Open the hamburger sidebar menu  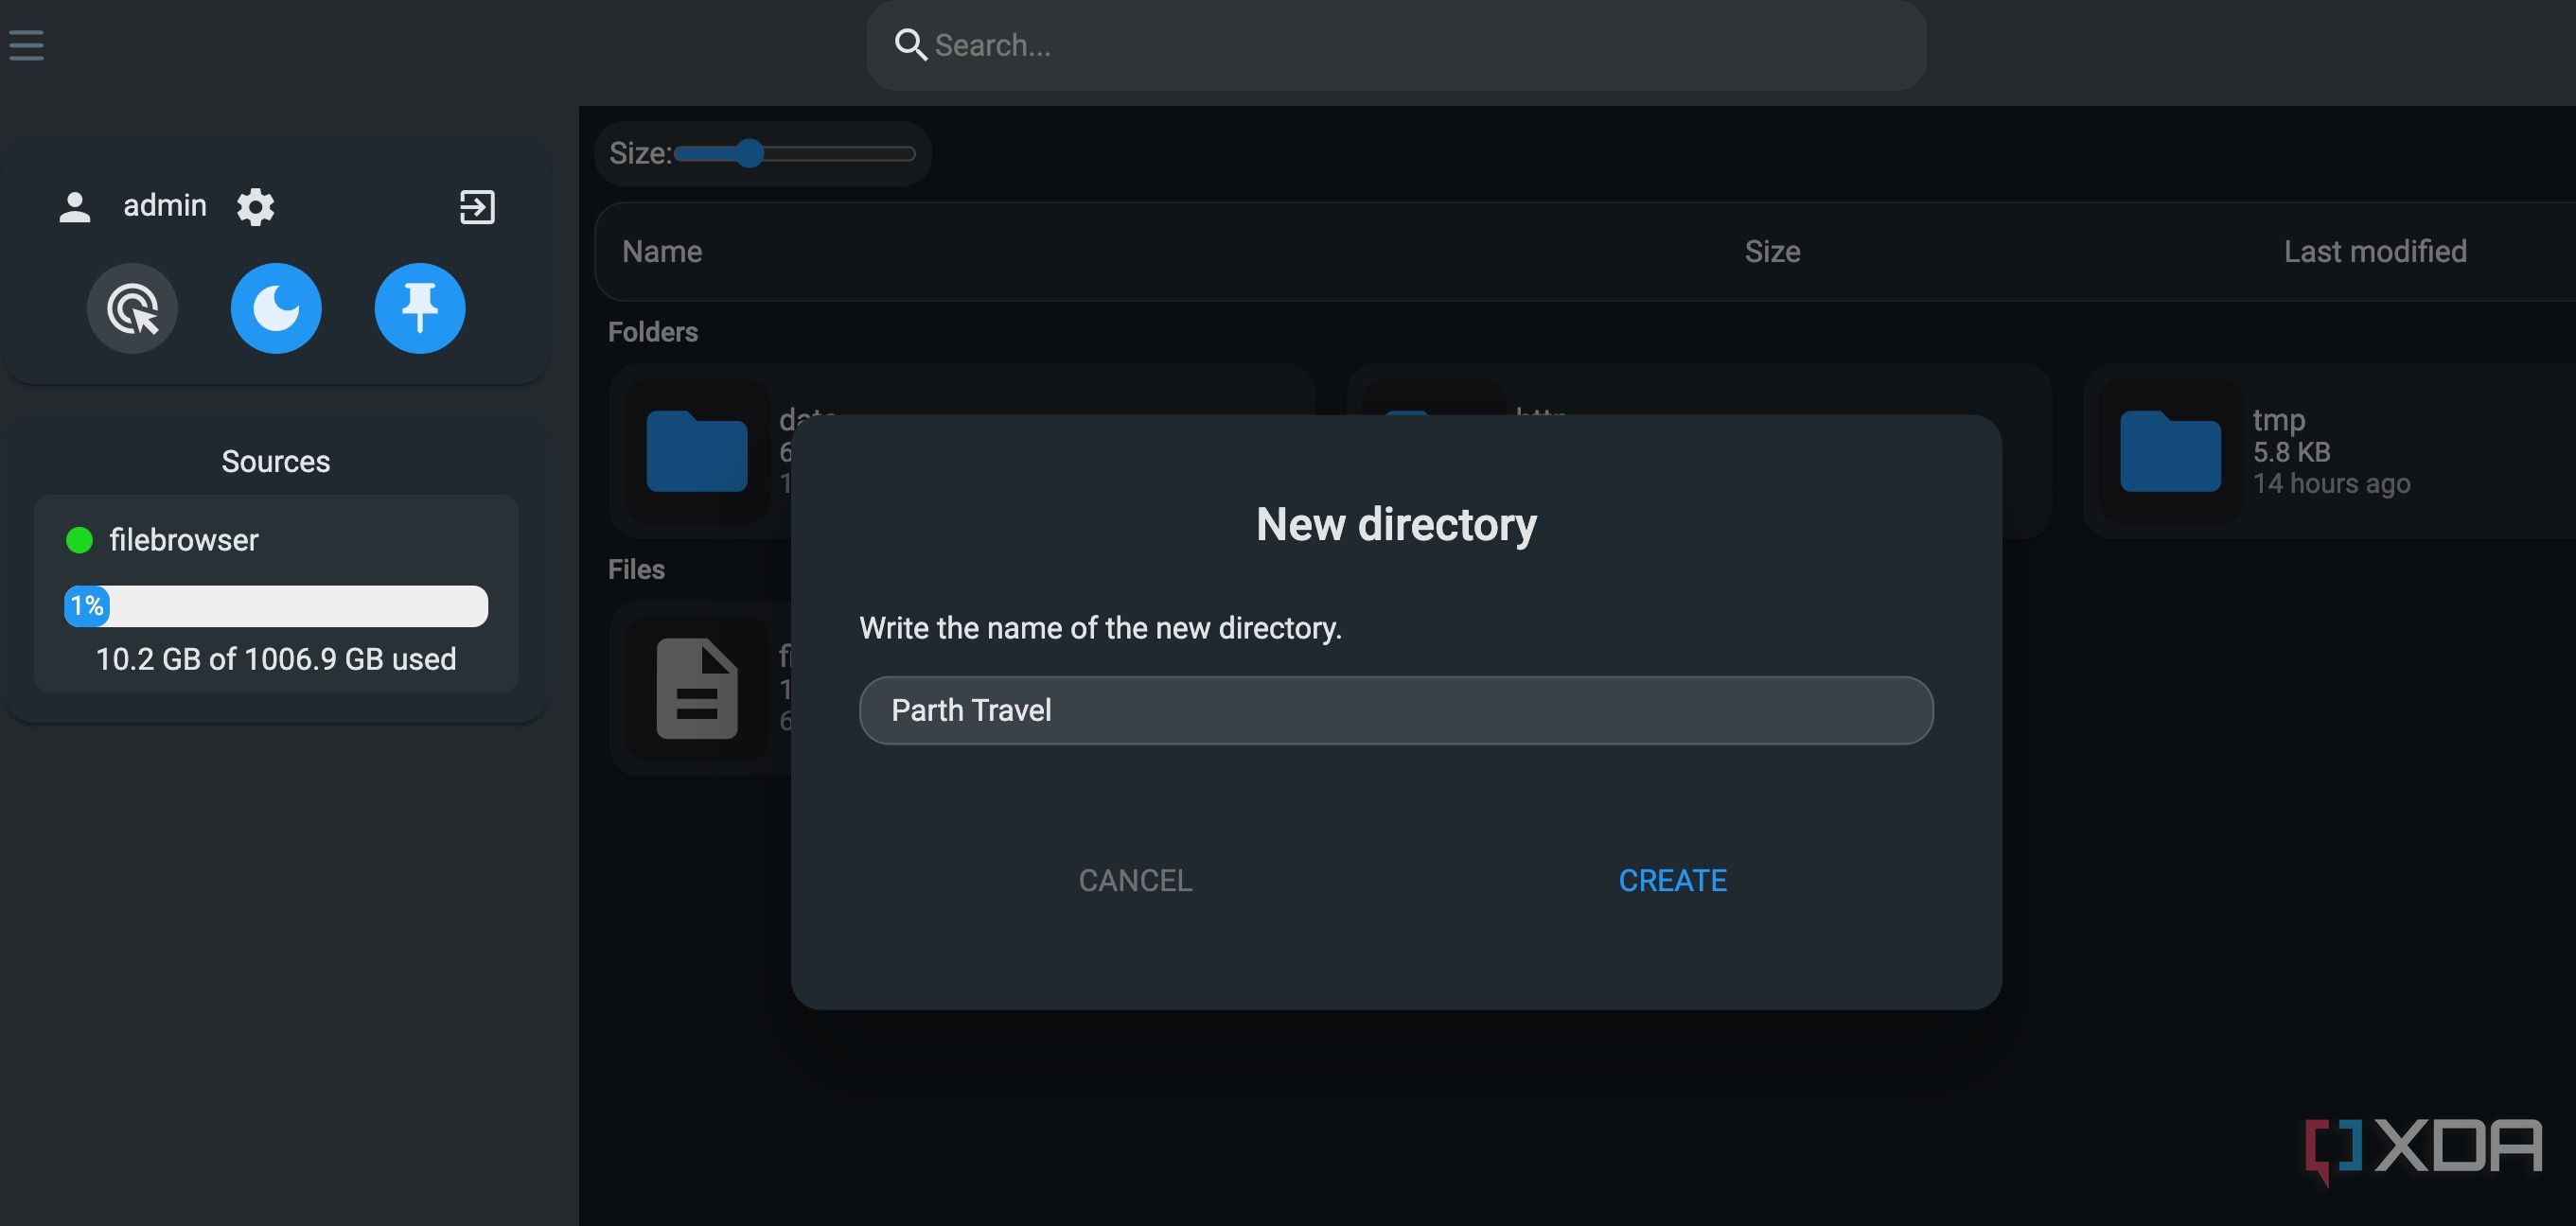[26, 45]
